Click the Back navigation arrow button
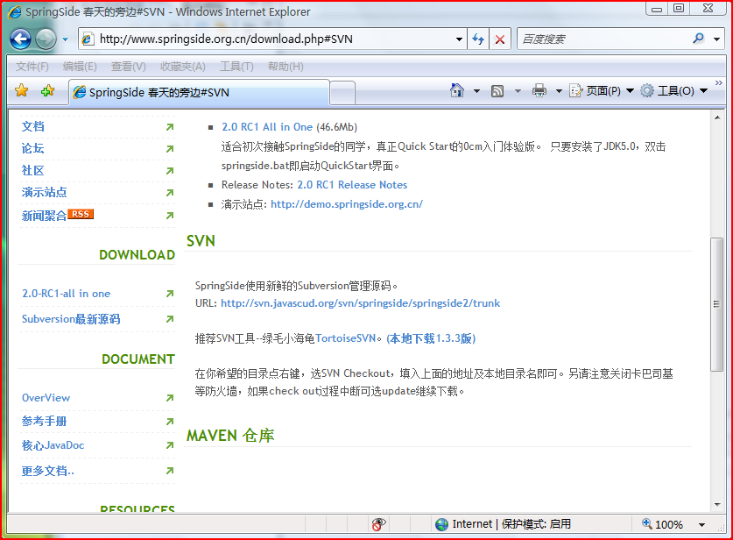This screenshot has height=540, width=733. tap(20, 39)
